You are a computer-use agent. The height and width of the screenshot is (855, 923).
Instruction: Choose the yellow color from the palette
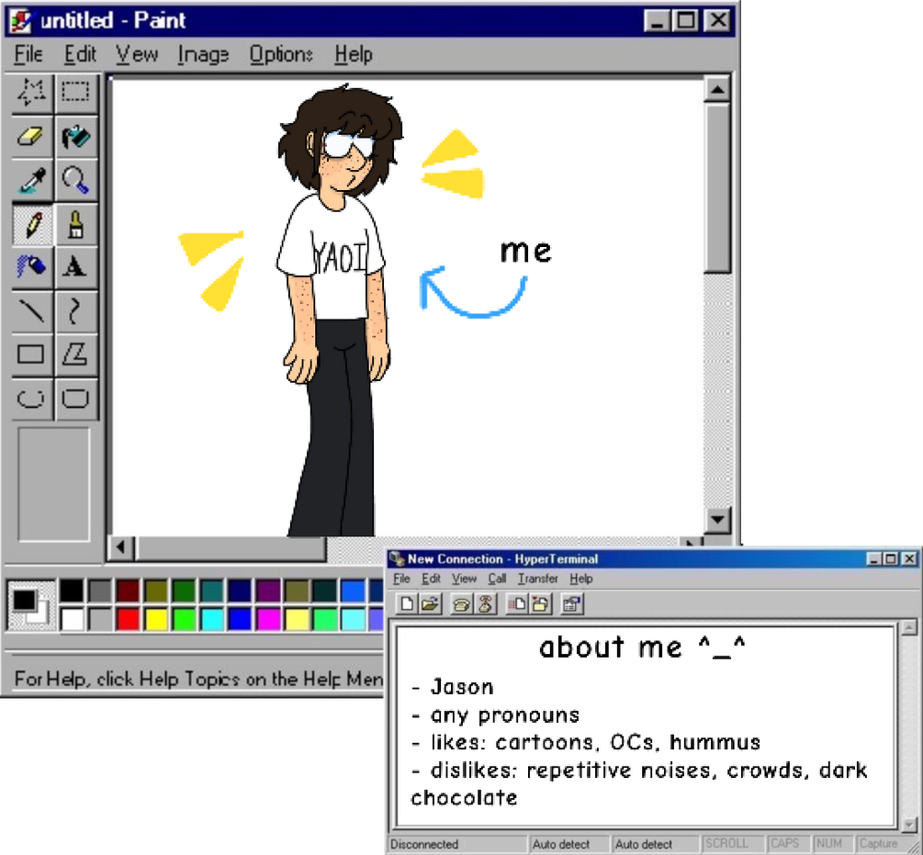(156, 619)
